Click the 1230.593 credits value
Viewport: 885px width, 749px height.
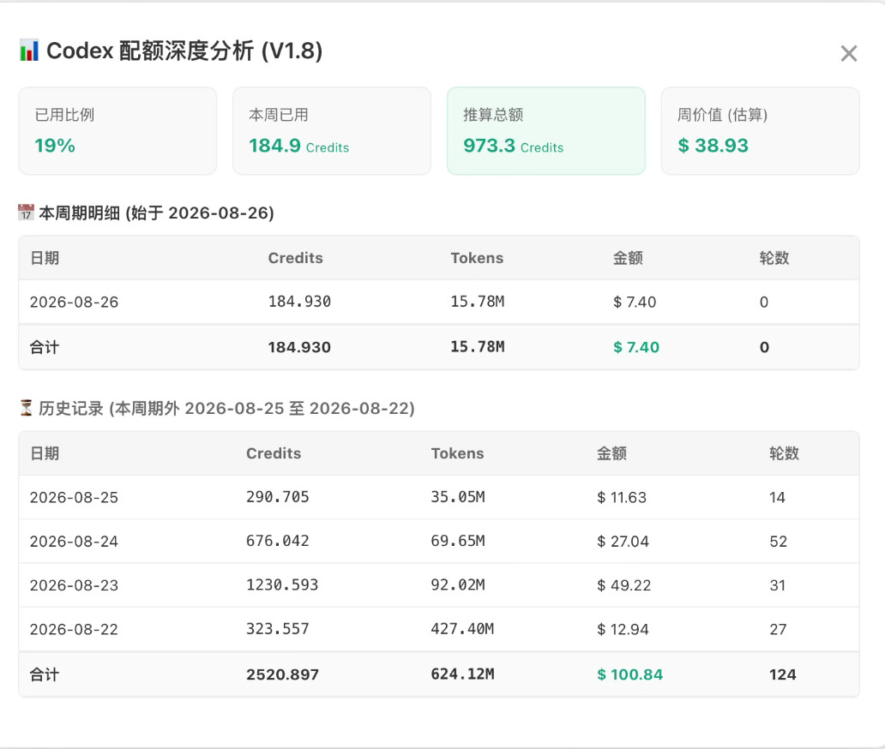(x=282, y=584)
